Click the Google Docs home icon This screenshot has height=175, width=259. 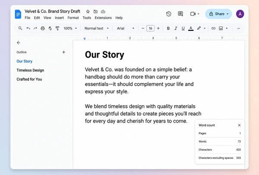coord(18,14)
